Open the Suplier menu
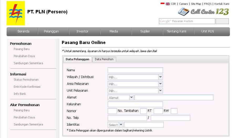 click(x=145, y=31)
